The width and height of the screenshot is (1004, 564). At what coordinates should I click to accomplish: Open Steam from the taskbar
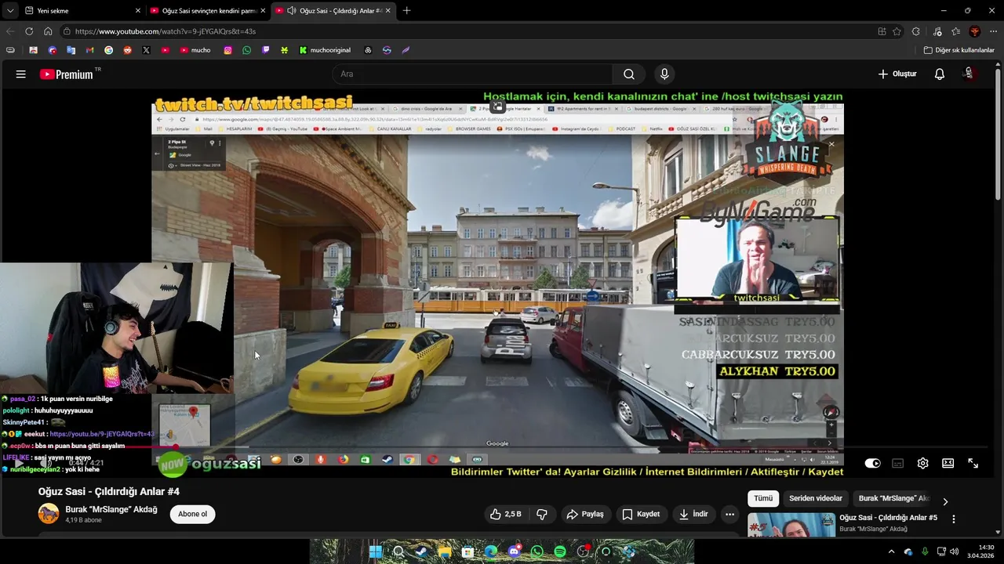click(x=421, y=551)
